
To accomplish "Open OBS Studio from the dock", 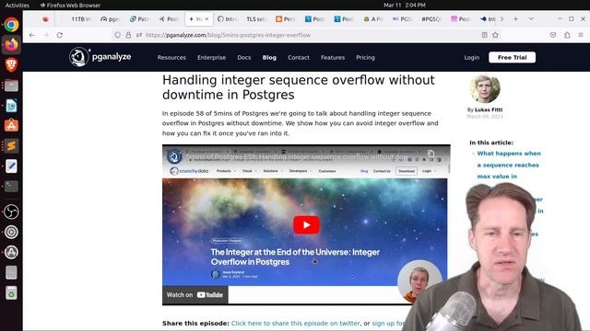I will tap(11, 211).
